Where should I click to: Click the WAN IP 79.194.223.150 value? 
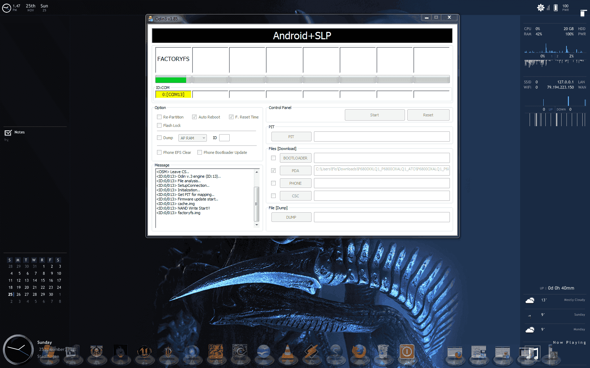pos(560,87)
